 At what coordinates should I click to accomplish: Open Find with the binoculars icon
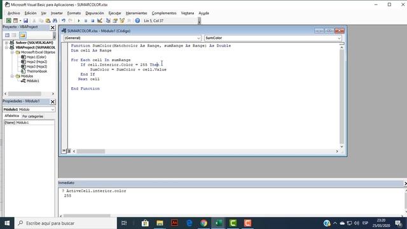pyautogui.click(x=55, y=21)
